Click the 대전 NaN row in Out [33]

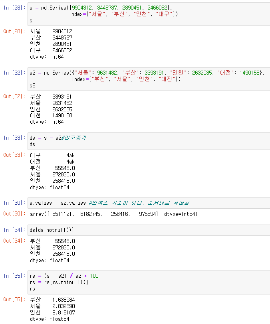pos(52,162)
